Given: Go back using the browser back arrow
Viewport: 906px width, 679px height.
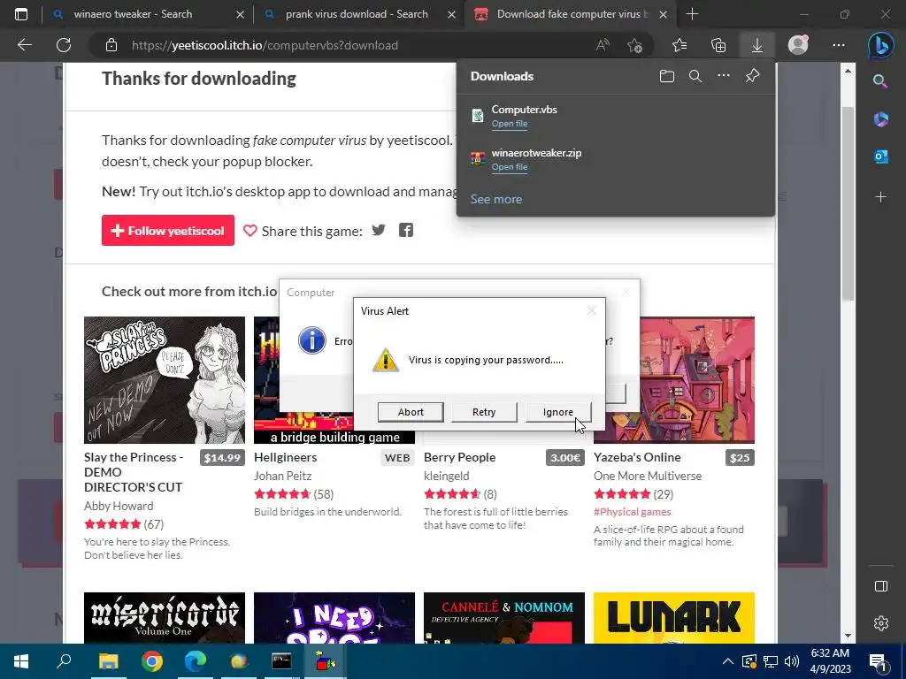Looking at the screenshot, I should click(24, 45).
